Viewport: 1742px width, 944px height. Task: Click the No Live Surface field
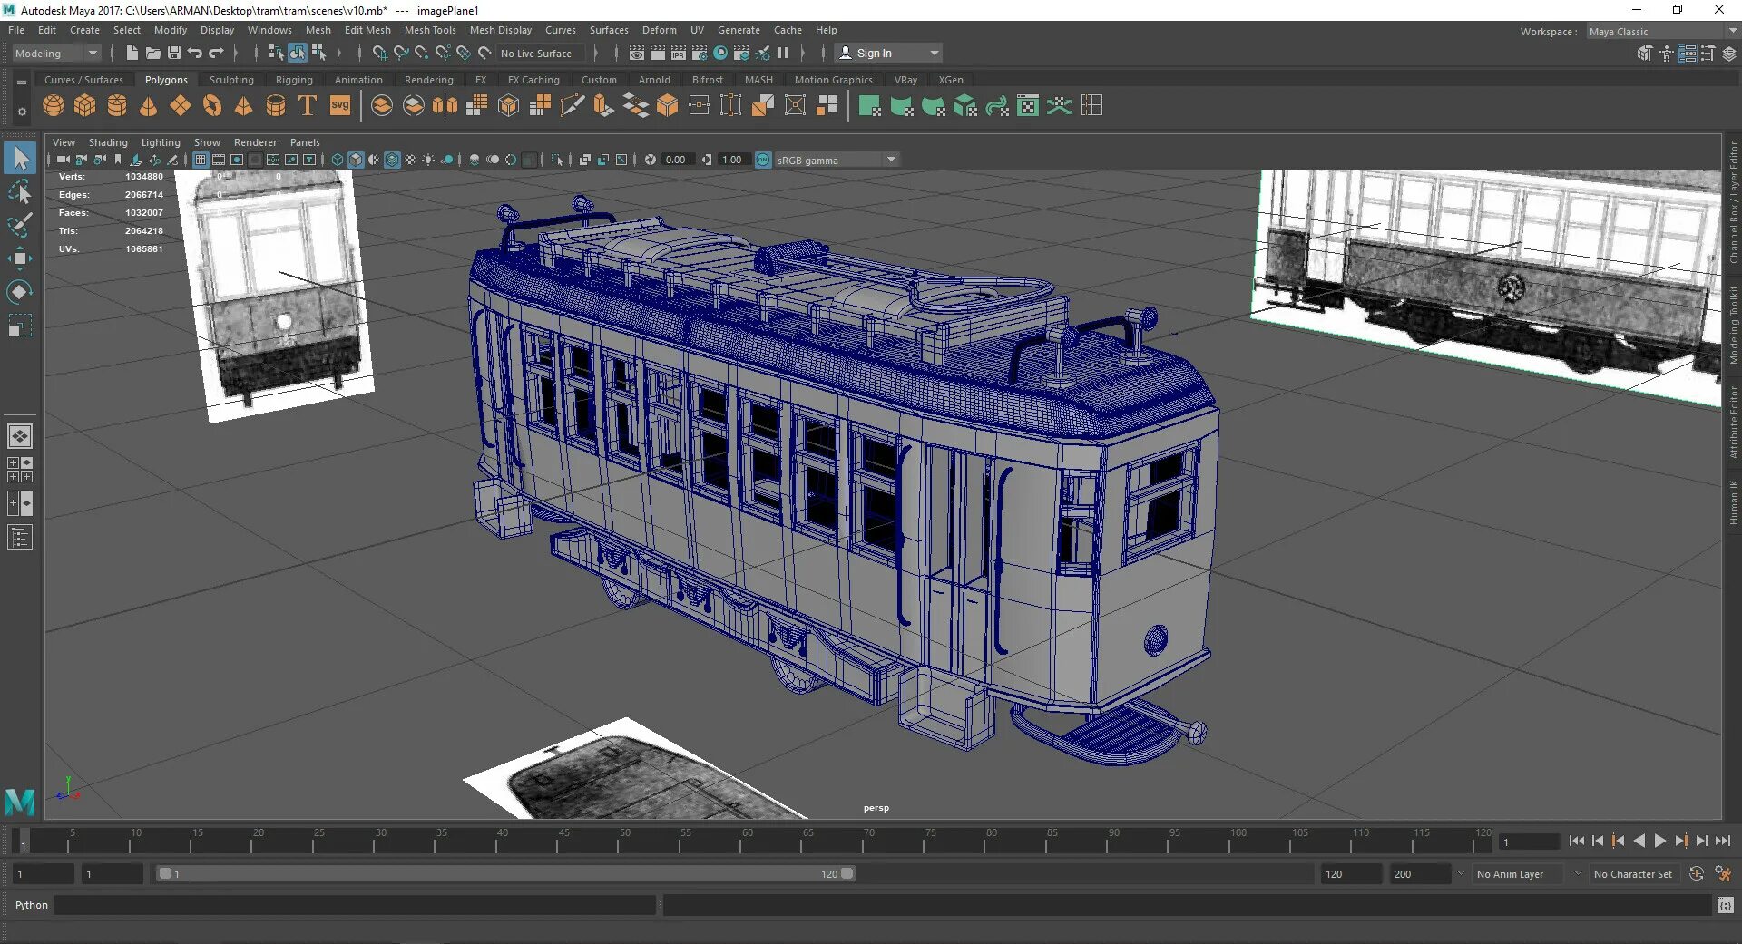coord(540,54)
